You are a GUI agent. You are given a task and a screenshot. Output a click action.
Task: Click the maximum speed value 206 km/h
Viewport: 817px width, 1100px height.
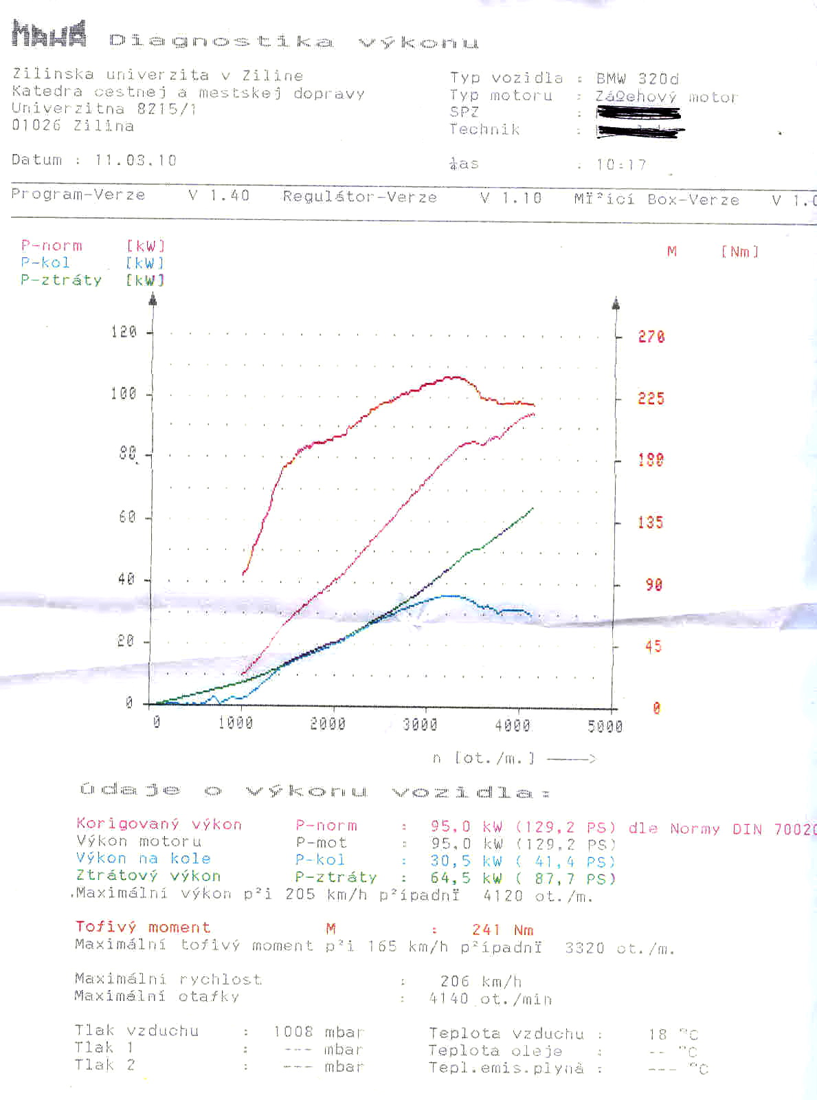[480, 981]
